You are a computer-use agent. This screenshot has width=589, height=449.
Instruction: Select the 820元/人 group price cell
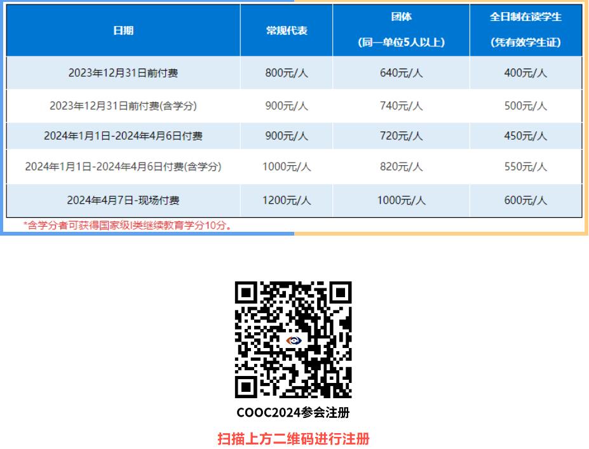(401, 167)
